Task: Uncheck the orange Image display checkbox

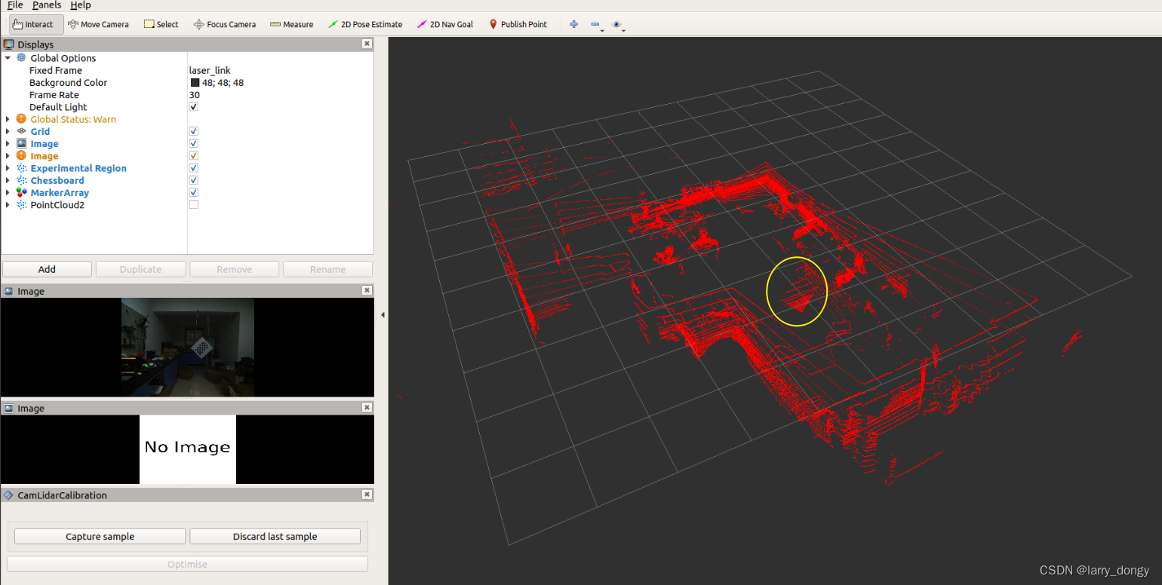Action: pos(194,155)
